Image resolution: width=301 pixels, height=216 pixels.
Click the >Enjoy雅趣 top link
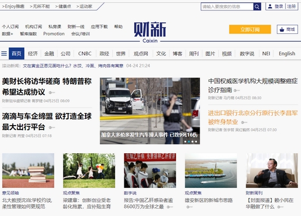tap(13, 6)
